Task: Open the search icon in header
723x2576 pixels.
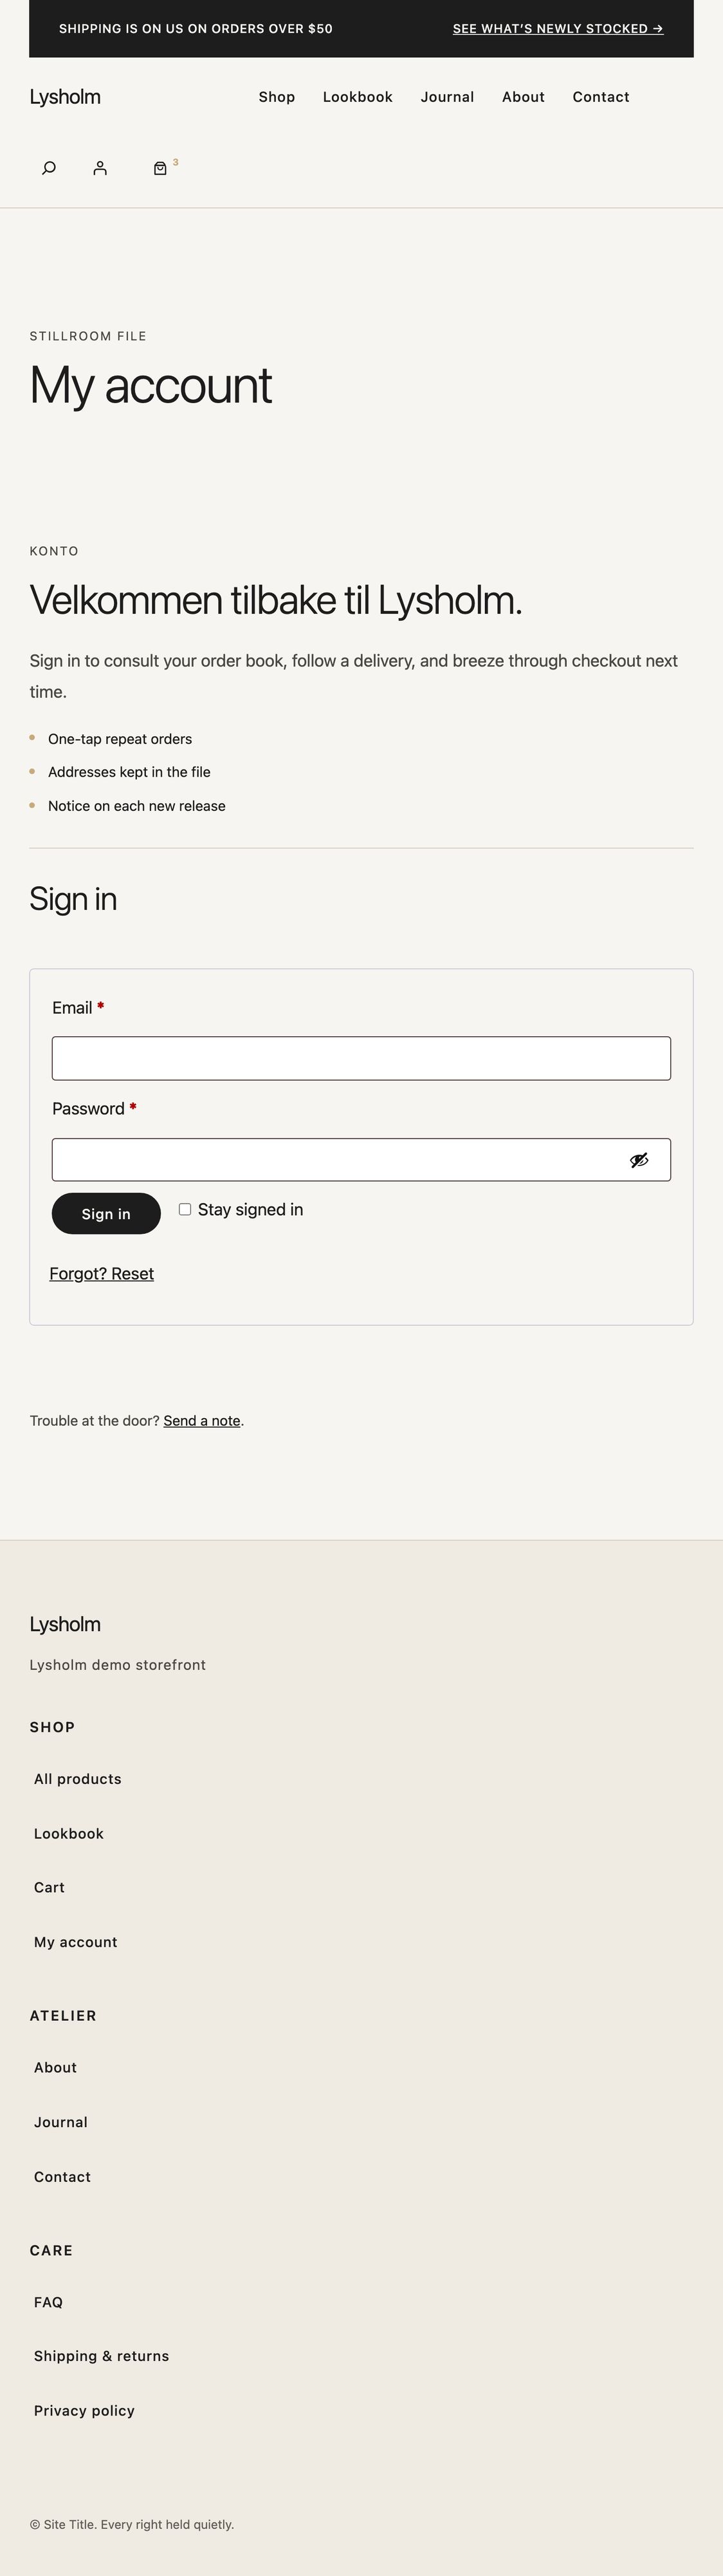Action: [49, 168]
